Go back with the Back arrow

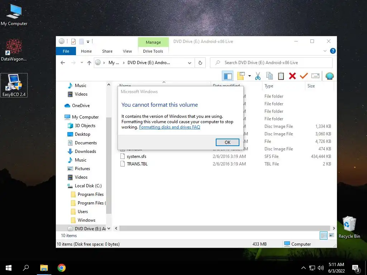(62, 63)
